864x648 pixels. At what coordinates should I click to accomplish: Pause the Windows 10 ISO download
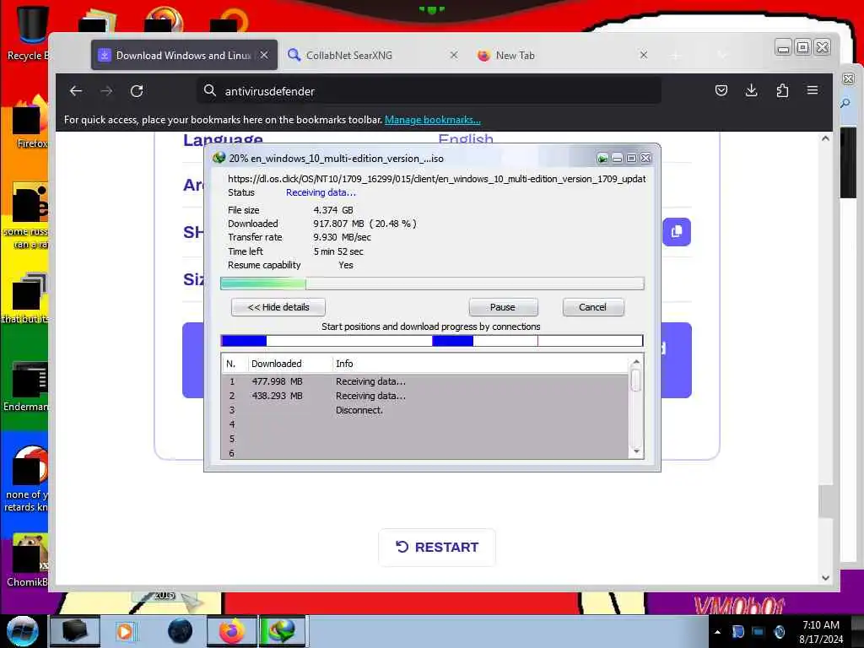[x=503, y=307]
